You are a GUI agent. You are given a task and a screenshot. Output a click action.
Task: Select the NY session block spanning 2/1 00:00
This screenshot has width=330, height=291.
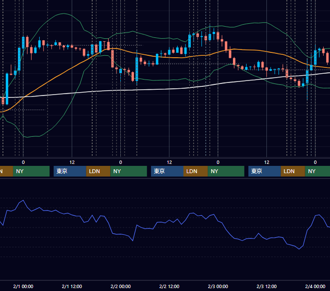point(31,171)
